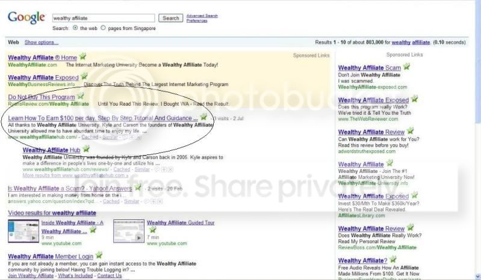Click remove X icon on answers.yahoo.com row
The image size is (481, 280).
[x=160, y=201]
